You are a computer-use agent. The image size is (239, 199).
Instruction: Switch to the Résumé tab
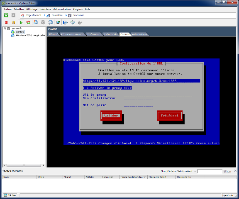[54, 34]
